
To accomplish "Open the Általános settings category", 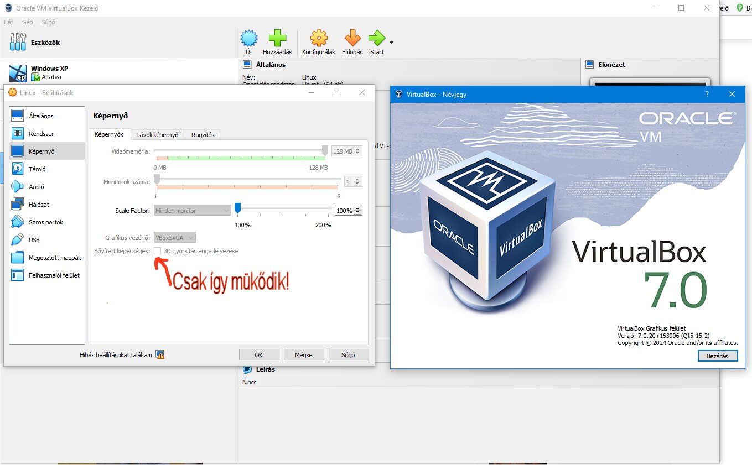I will pos(47,116).
